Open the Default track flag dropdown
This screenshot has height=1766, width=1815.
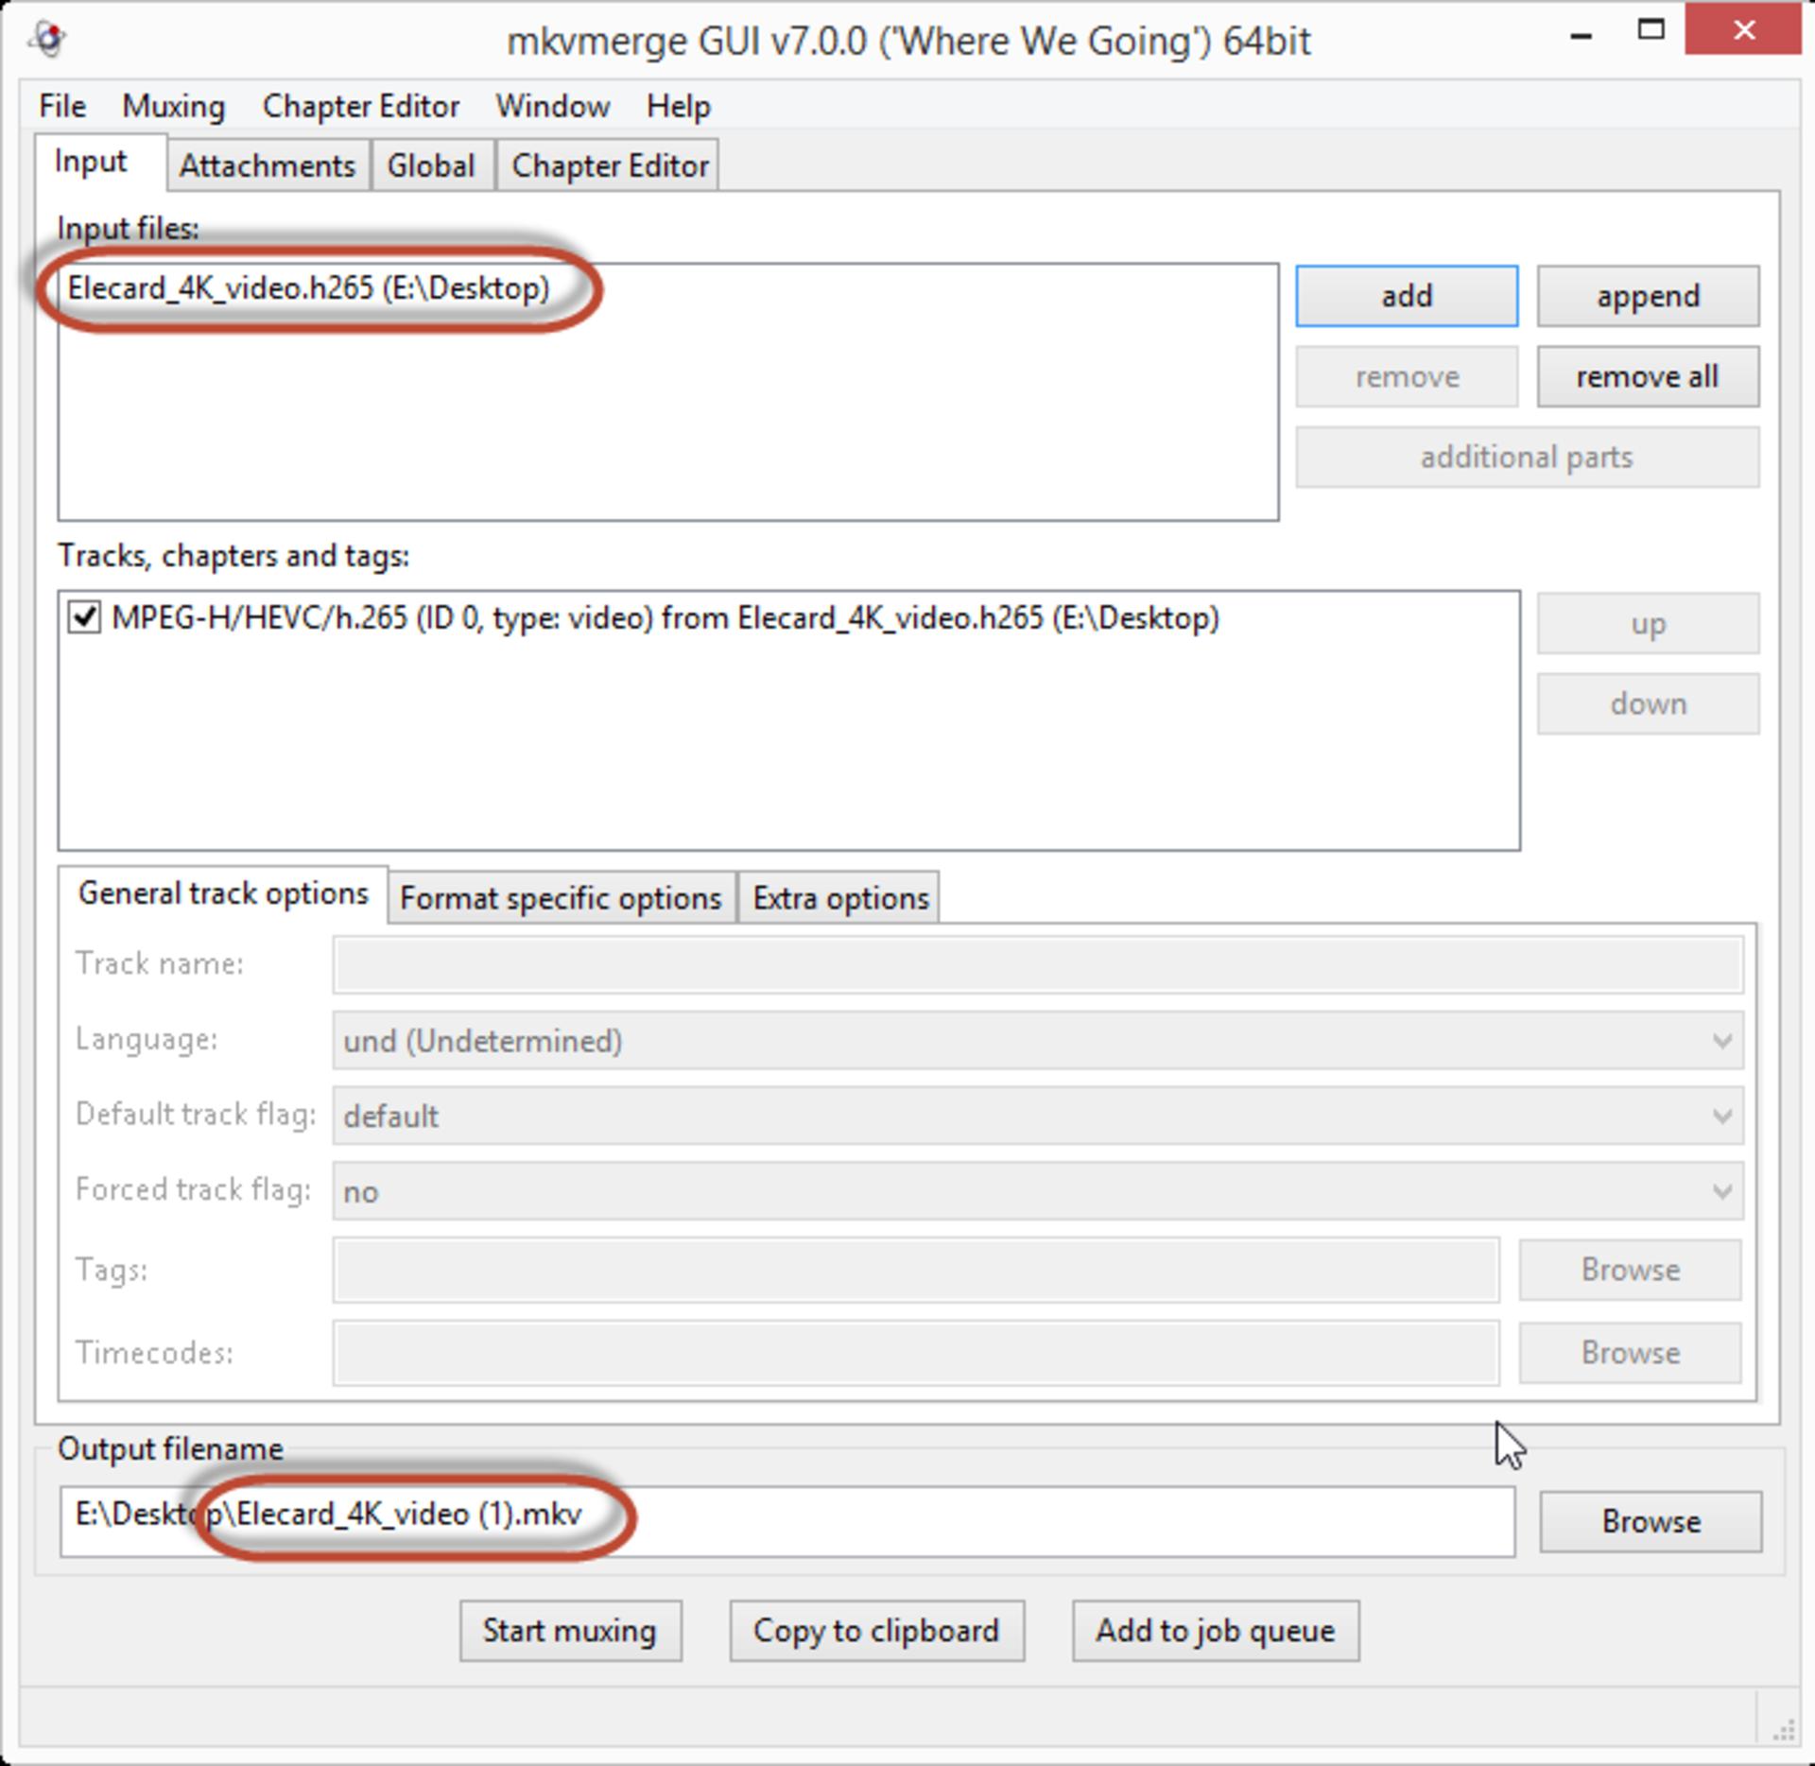click(x=1037, y=1116)
